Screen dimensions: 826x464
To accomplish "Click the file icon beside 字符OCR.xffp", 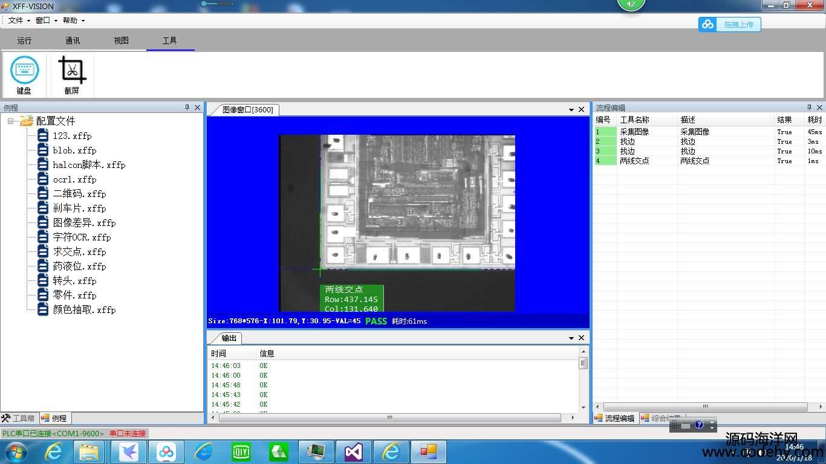I will (x=43, y=237).
